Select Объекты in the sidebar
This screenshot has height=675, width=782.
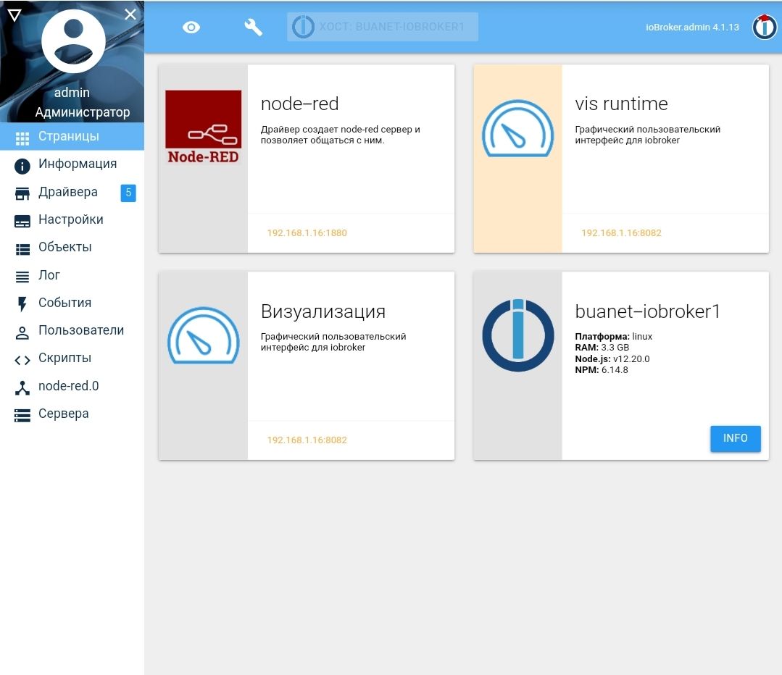point(72,247)
